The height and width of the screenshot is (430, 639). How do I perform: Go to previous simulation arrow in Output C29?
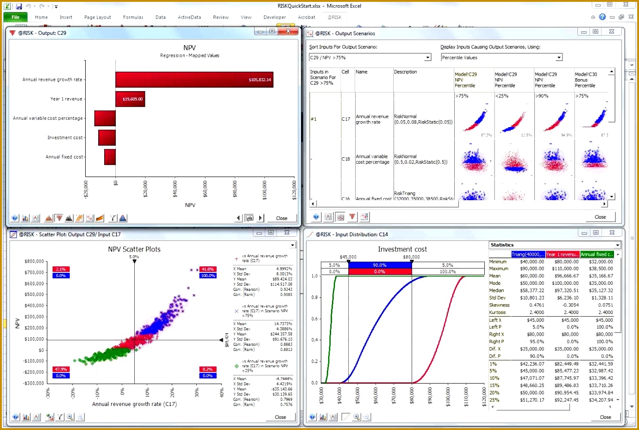click(238, 218)
